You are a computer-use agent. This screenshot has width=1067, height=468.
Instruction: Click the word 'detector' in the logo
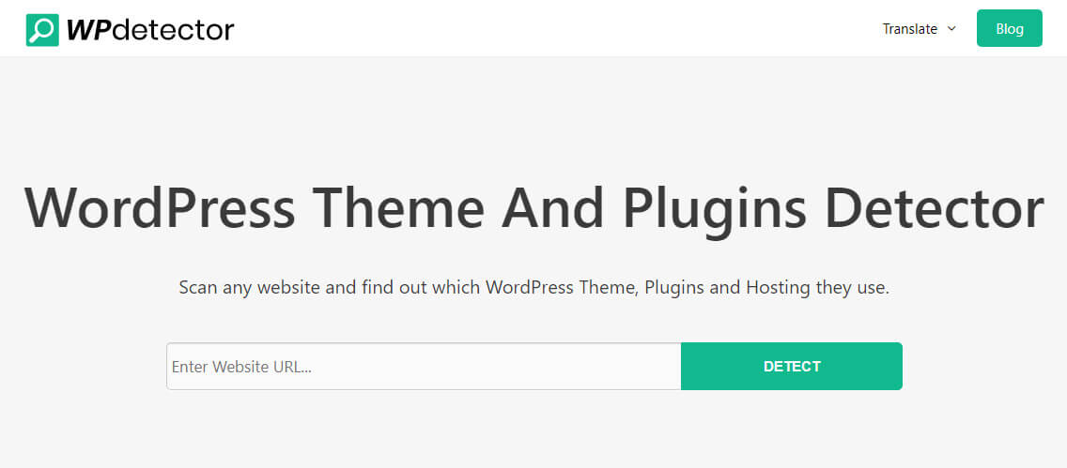174,30
